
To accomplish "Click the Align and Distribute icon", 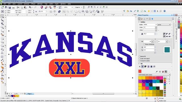I will (102, 11).
